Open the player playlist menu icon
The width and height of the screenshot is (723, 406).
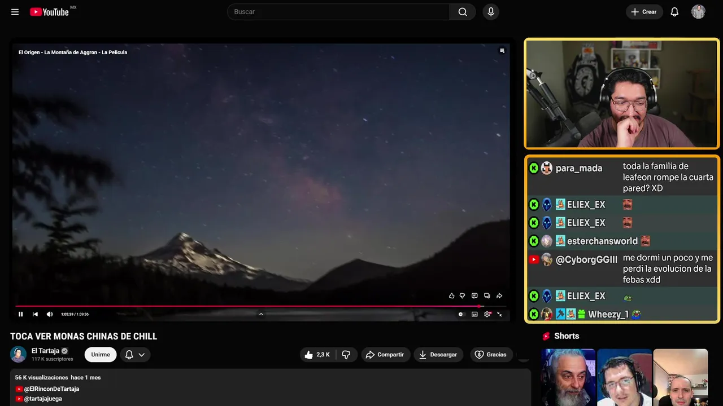point(502,51)
